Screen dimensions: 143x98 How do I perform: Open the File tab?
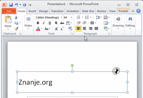tap(9, 11)
